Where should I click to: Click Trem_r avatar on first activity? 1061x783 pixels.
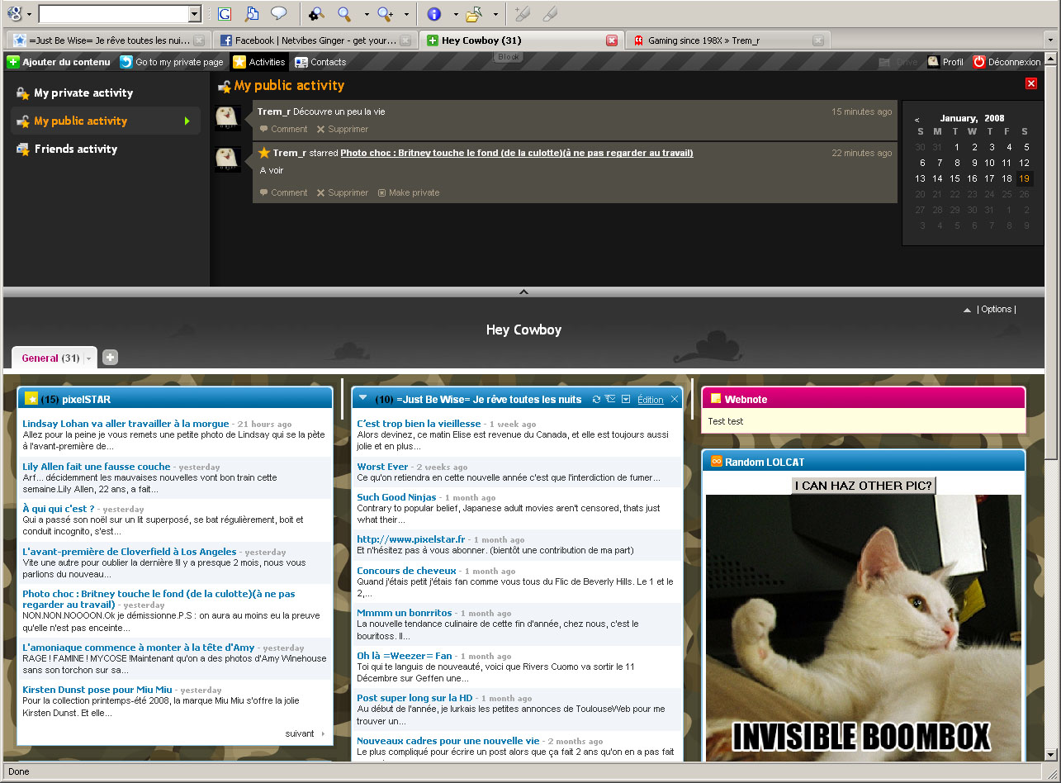[228, 118]
